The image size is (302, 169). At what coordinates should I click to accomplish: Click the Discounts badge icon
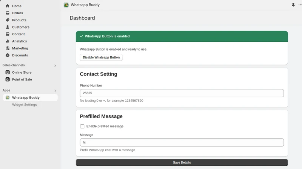click(8, 55)
